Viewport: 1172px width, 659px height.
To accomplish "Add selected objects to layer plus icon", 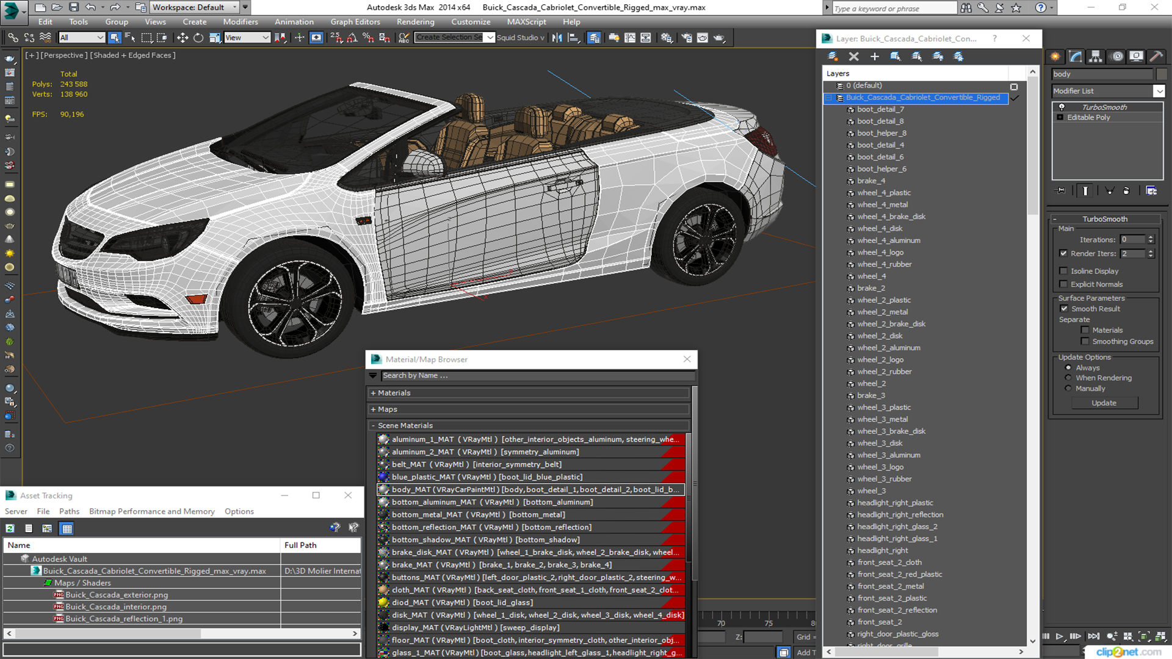I will point(875,57).
